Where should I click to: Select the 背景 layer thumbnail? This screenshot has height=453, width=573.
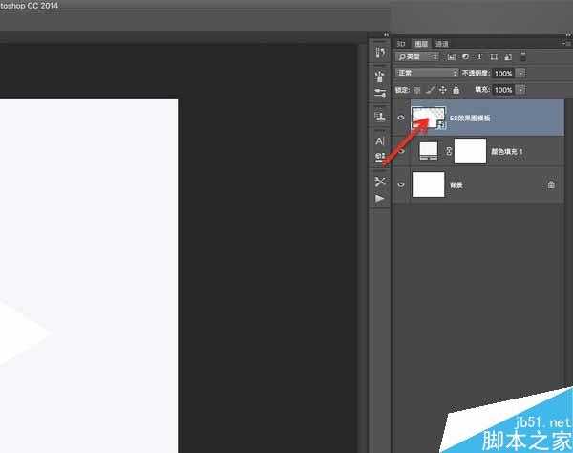coord(428,184)
